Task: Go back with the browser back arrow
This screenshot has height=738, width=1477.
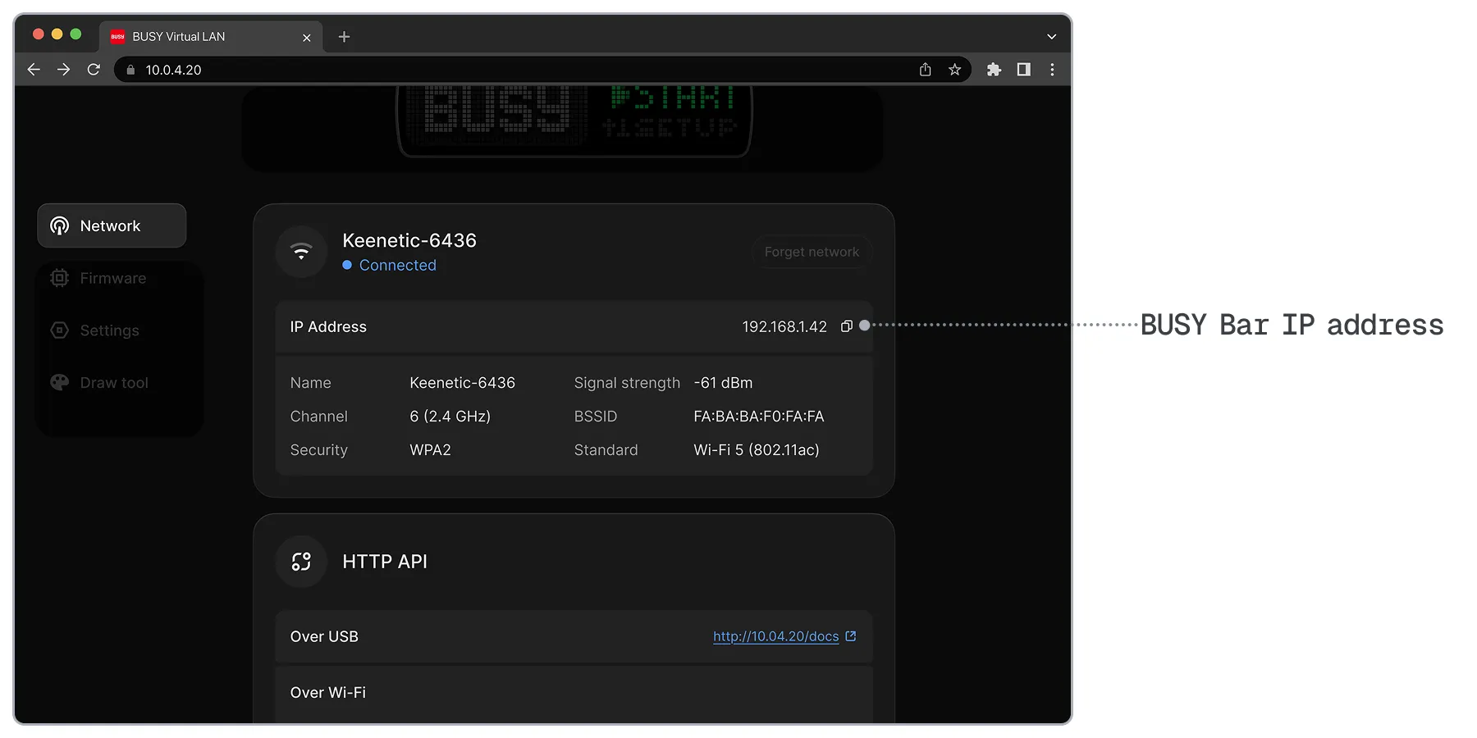Action: 34,70
